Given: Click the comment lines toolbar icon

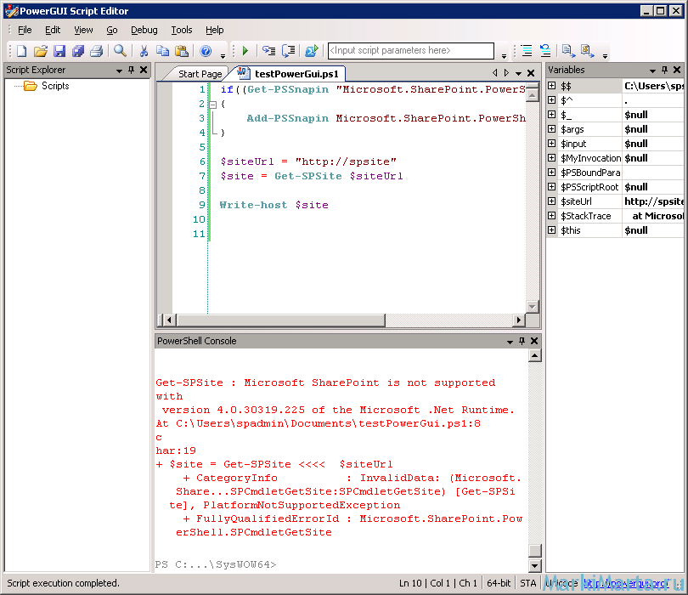Looking at the screenshot, I should point(568,51).
